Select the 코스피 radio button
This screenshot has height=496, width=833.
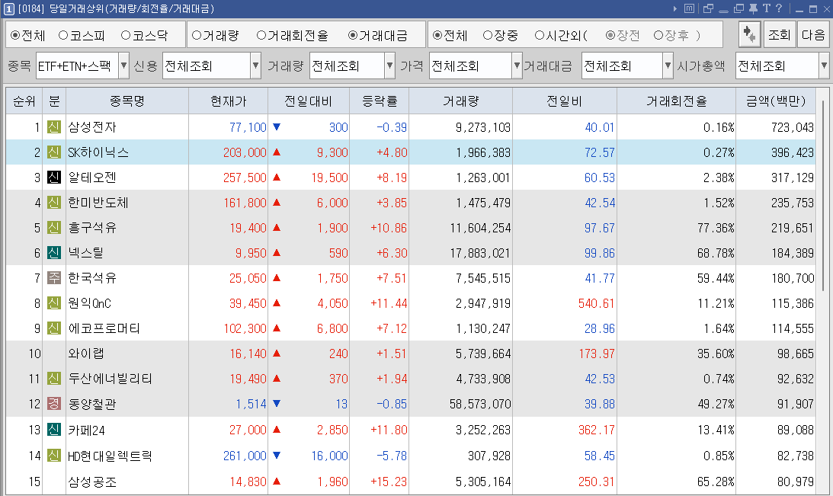tap(63, 35)
